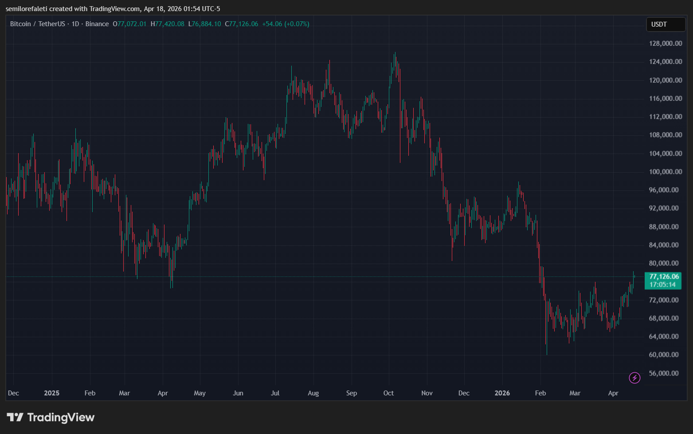Click the 2026 year marker on time axis
Image resolution: width=693 pixels, height=434 pixels.
502,393
